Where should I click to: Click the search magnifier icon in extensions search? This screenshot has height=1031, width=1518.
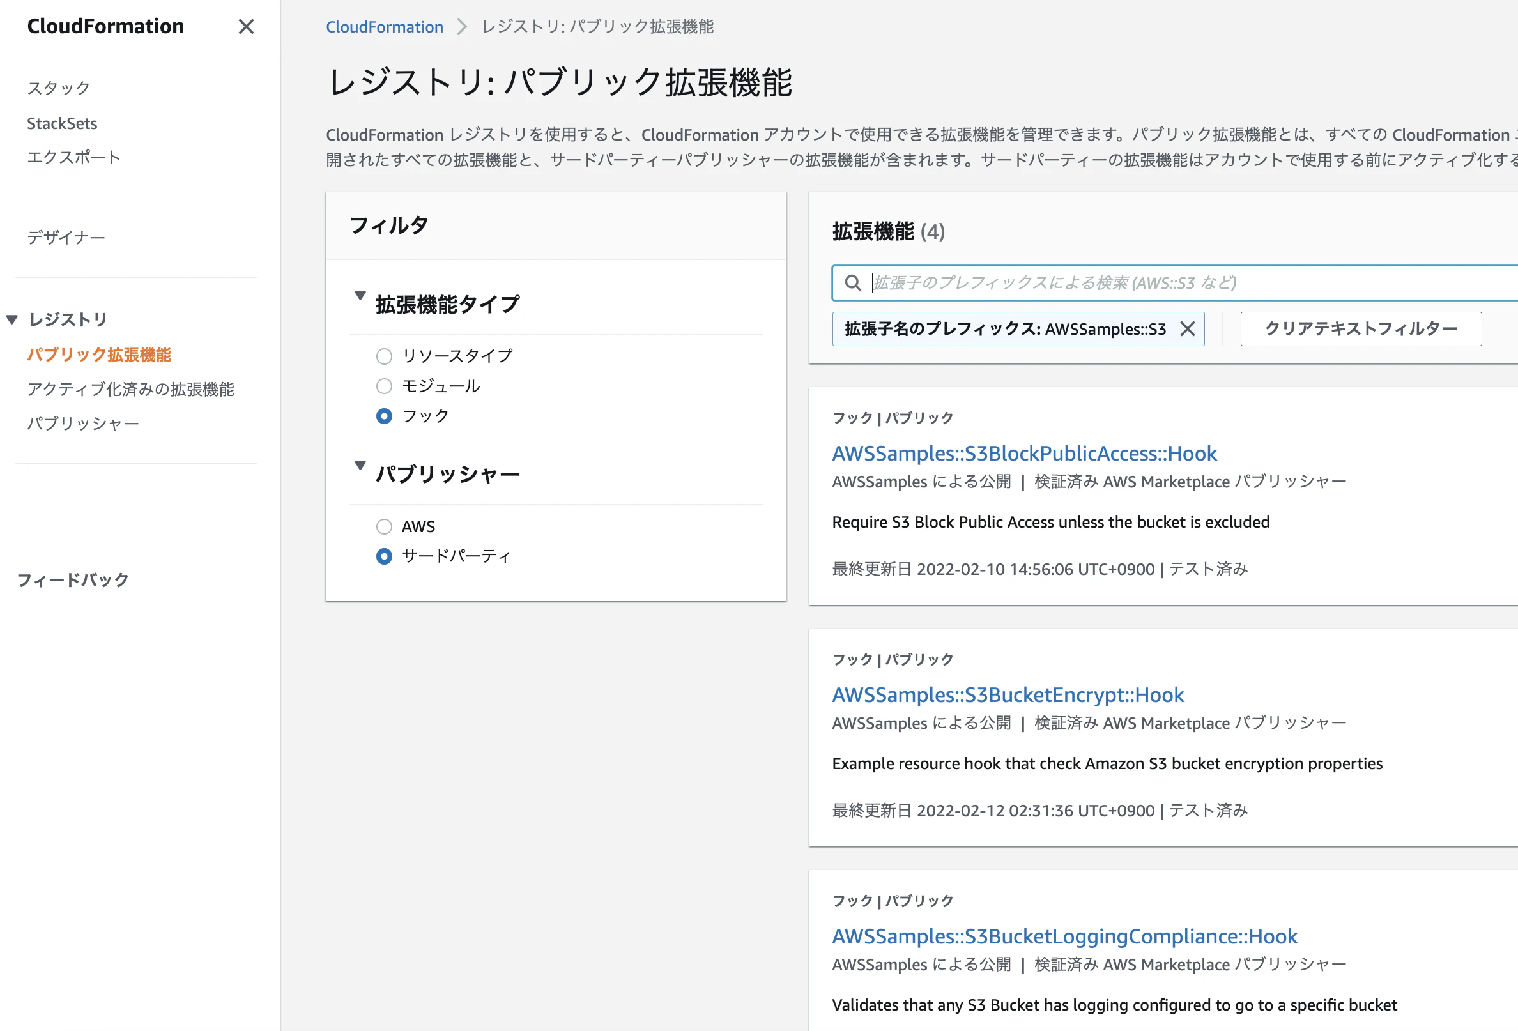coord(853,283)
